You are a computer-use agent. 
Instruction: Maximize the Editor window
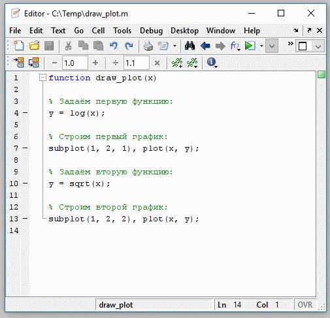(281, 13)
